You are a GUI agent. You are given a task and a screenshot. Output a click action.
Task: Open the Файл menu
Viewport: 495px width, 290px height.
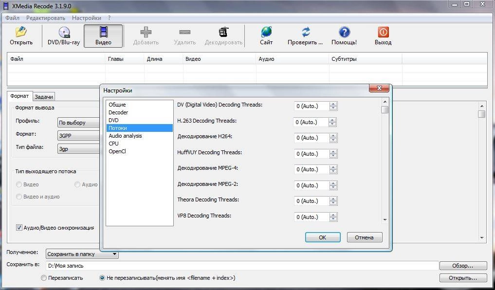[12, 18]
